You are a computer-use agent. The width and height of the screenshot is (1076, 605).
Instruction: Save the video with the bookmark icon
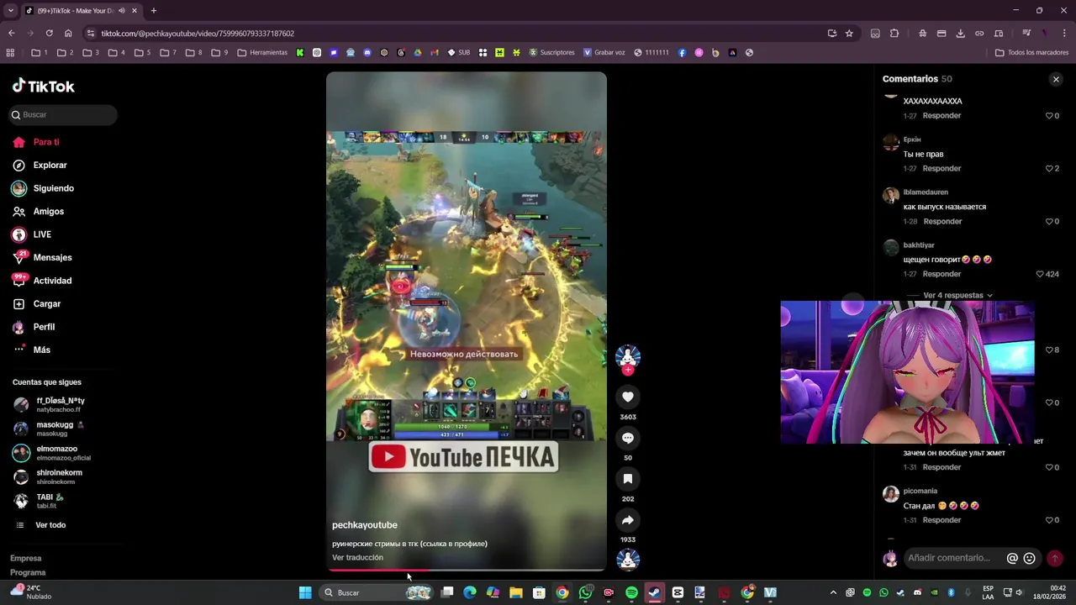coord(628,479)
